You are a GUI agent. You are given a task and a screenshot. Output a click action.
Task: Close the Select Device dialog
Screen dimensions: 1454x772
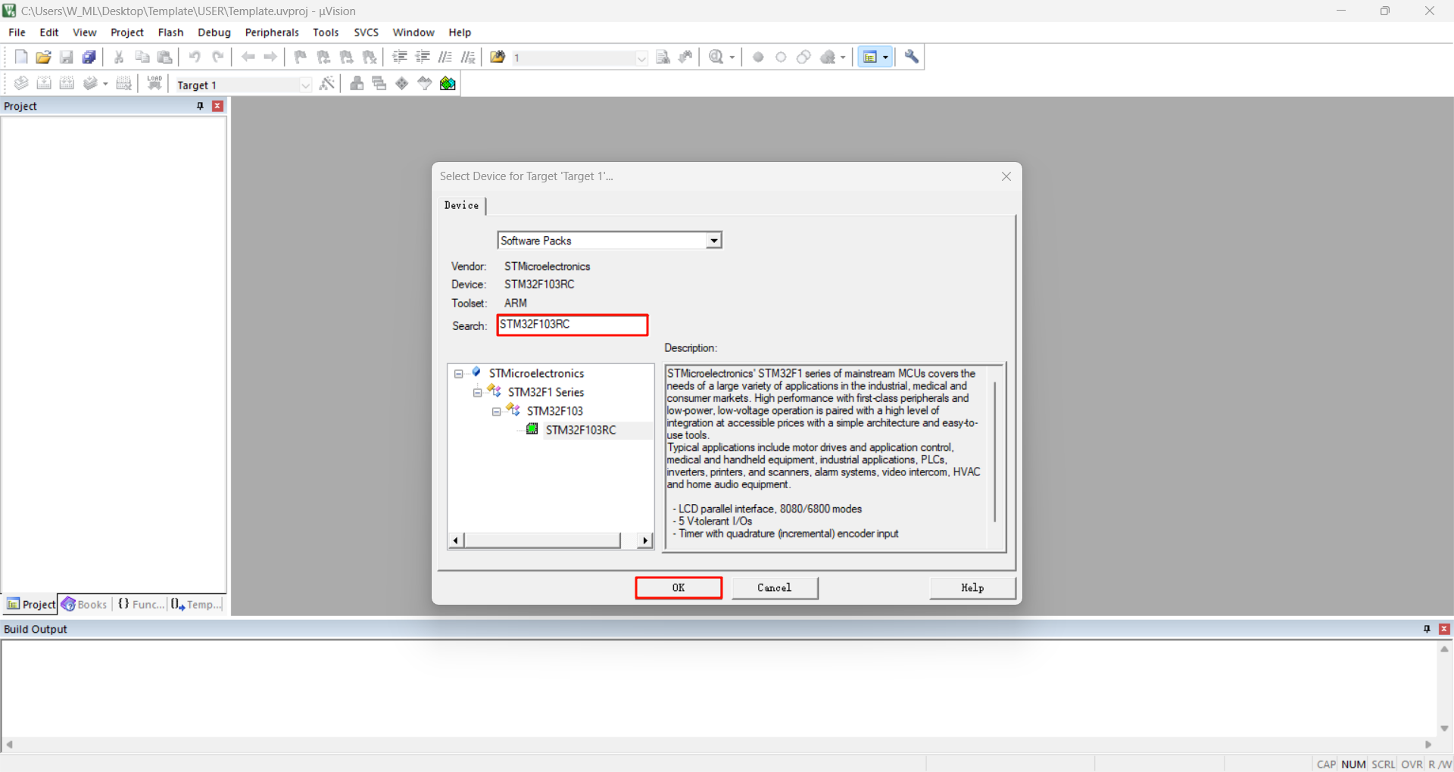click(1006, 176)
